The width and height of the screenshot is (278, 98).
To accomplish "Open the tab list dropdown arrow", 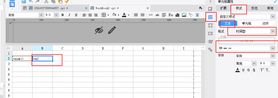I will 201,8.
